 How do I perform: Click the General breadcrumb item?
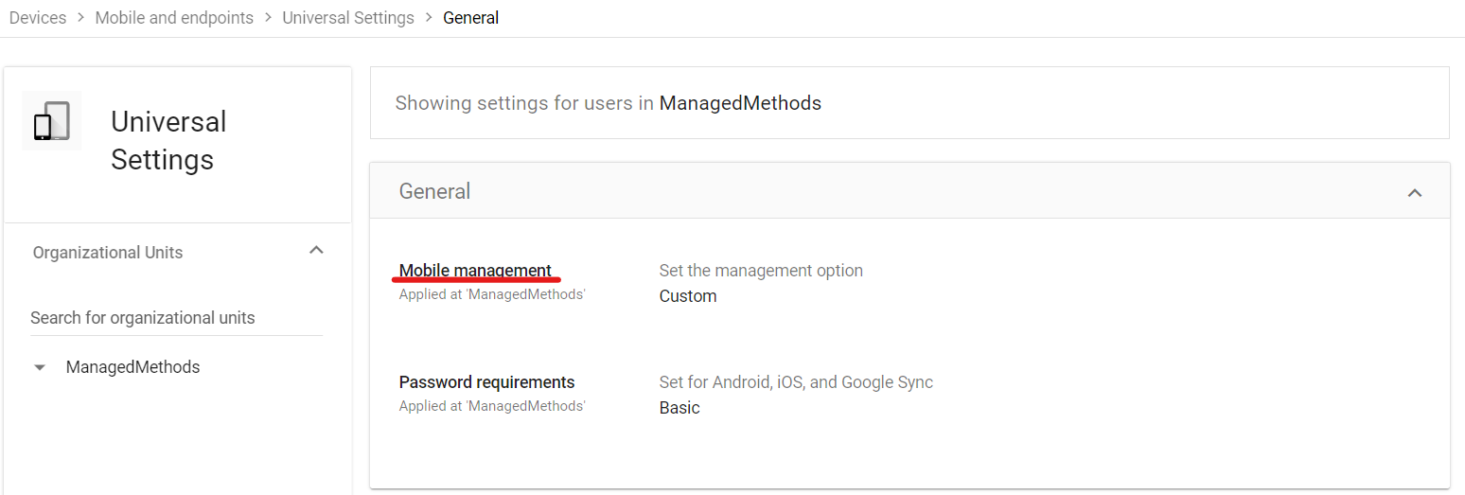click(x=470, y=18)
